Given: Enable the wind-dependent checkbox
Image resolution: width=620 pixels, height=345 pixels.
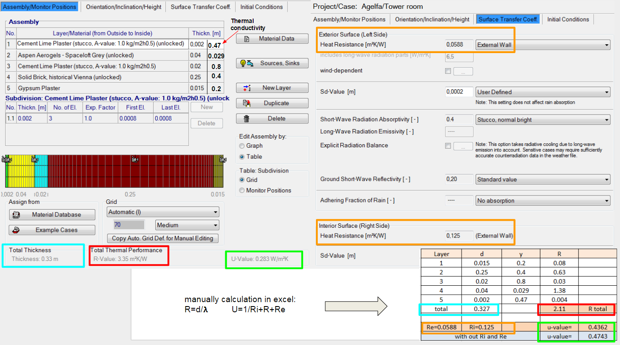Looking at the screenshot, I should [x=448, y=71].
